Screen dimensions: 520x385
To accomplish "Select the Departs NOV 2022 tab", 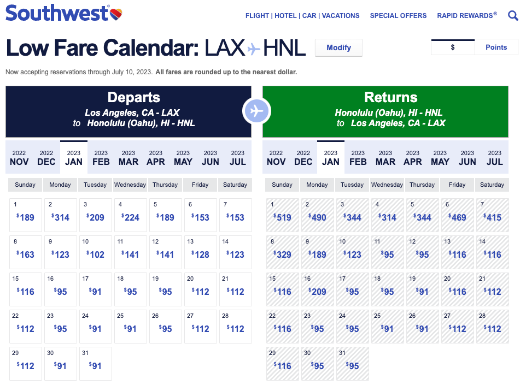I will pyautogui.click(x=19, y=157).
